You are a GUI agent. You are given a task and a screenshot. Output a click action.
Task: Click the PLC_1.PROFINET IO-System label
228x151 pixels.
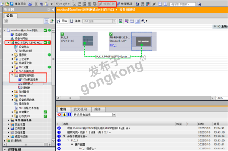[x=113, y=57]
